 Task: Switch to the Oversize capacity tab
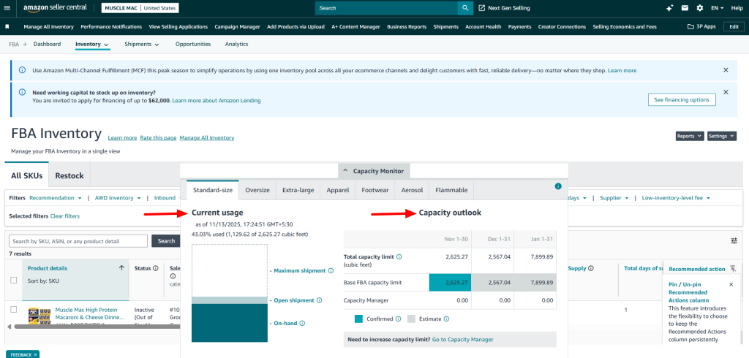pyautogui.click(x=257, y=190)
